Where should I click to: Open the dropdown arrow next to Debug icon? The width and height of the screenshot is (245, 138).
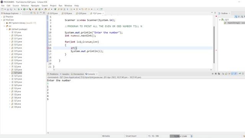[x=21, y=9]
